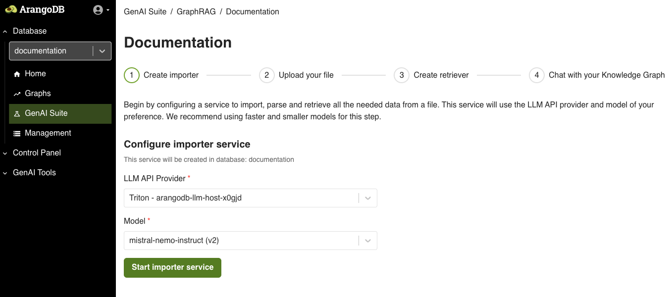
Task: Click the Management list icon
Action: pos(17,133)
